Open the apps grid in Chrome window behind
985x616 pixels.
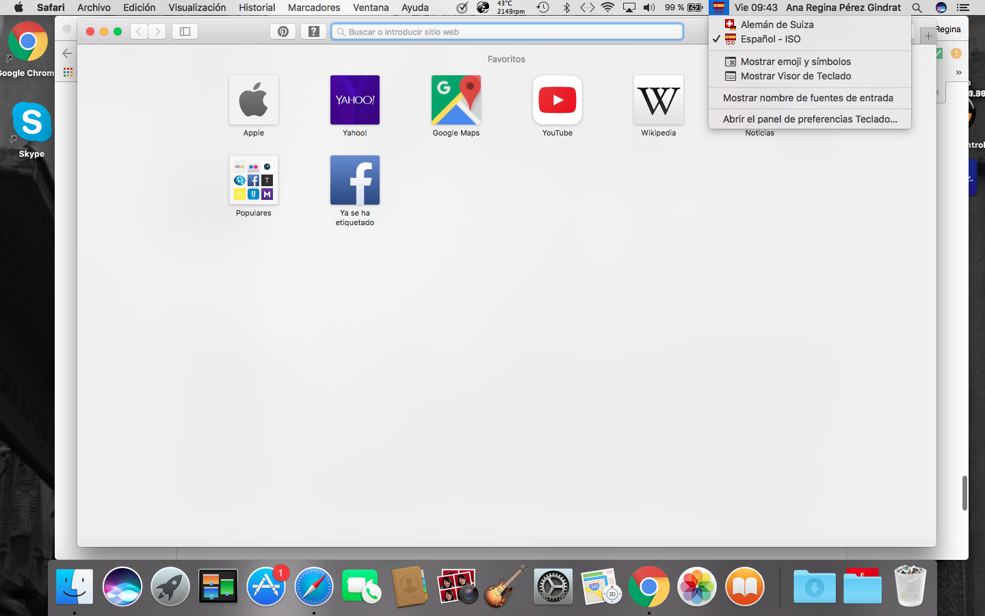68,72
